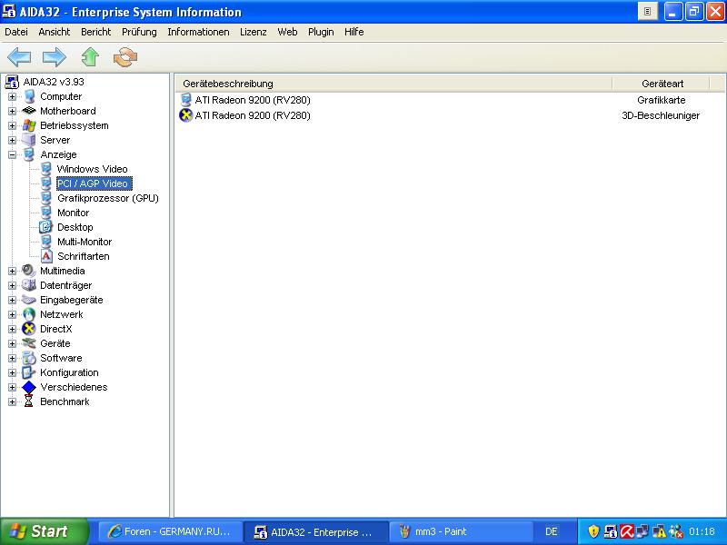Click the Motherboard chip icon

[x=29, y=111]
